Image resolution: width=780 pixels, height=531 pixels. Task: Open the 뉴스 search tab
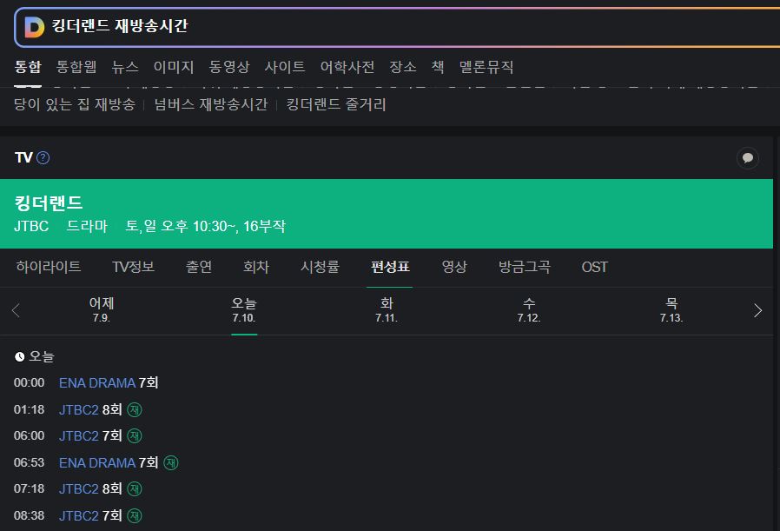click(x=125, y=67)
